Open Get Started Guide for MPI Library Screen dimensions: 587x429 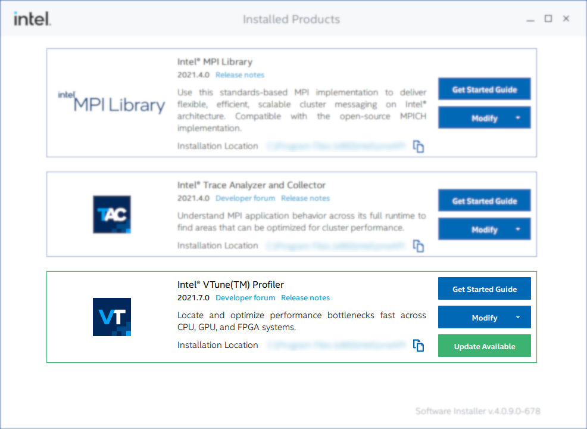pyautogui.click(x=485, y=89)
